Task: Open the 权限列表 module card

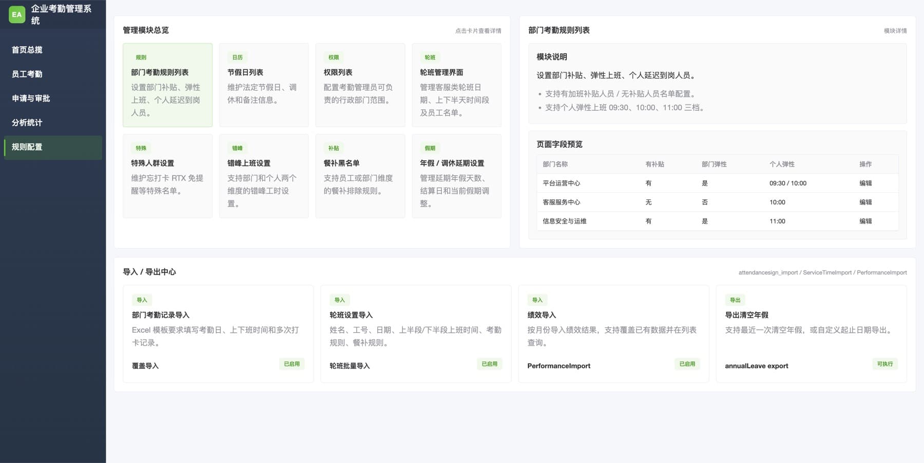Action: click(360, 85)
